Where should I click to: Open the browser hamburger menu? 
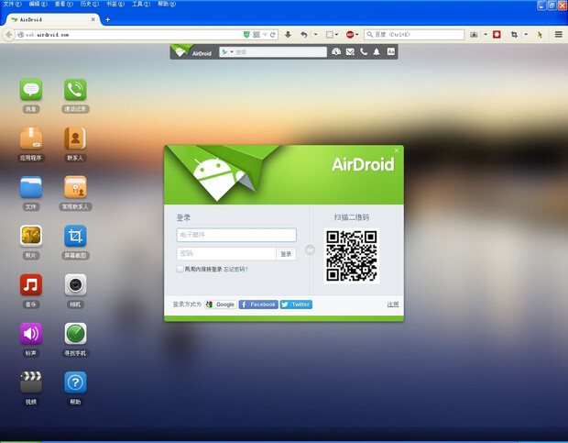tap(558, 35)
